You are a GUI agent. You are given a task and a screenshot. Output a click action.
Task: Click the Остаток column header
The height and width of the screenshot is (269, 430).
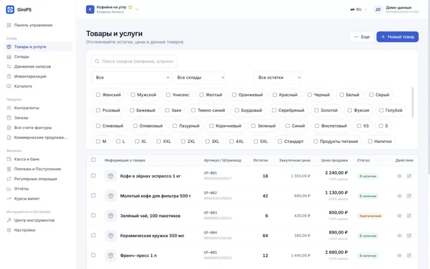pyautogui.click(x=260, y=160)
